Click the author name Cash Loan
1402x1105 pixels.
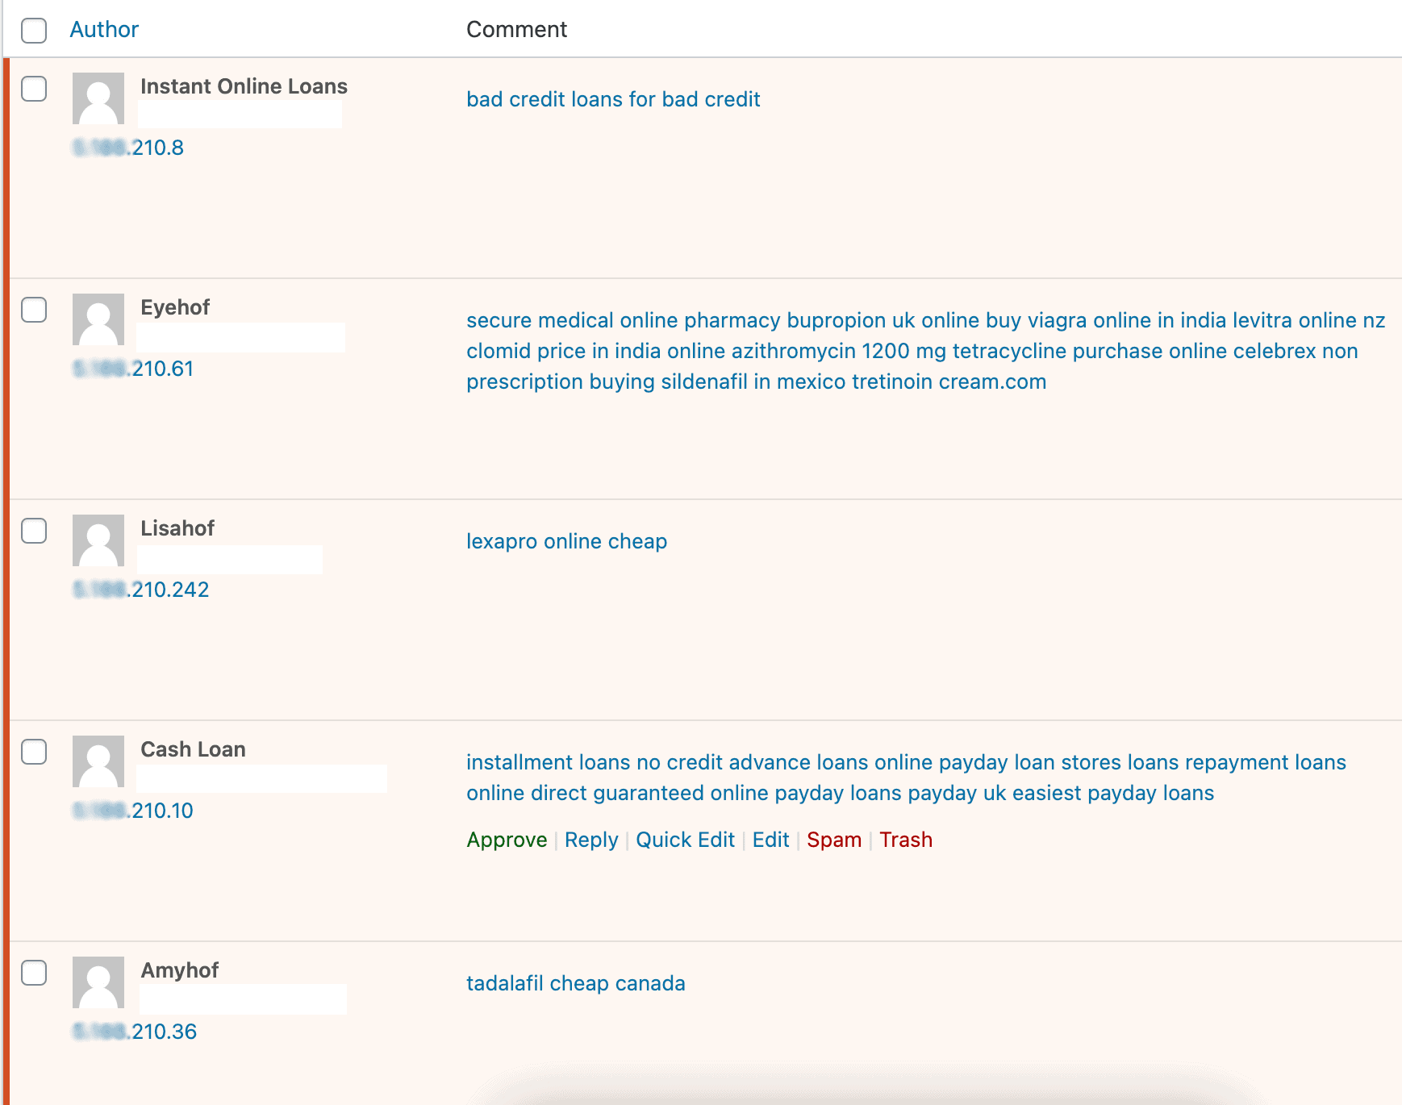coord(193,749)
